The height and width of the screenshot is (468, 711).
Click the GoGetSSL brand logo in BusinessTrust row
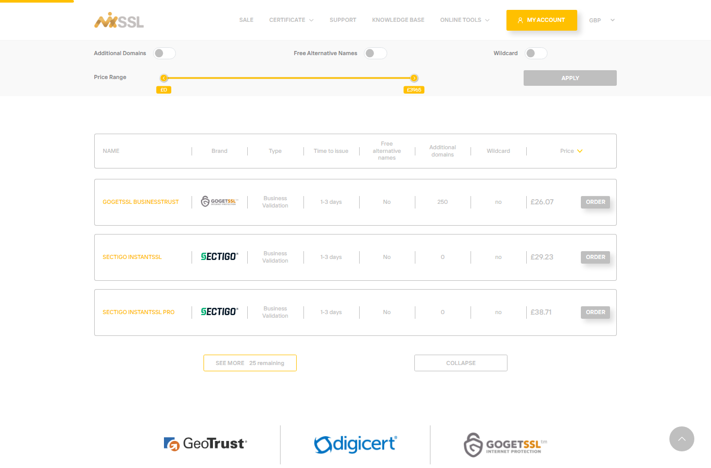[219, 202]
